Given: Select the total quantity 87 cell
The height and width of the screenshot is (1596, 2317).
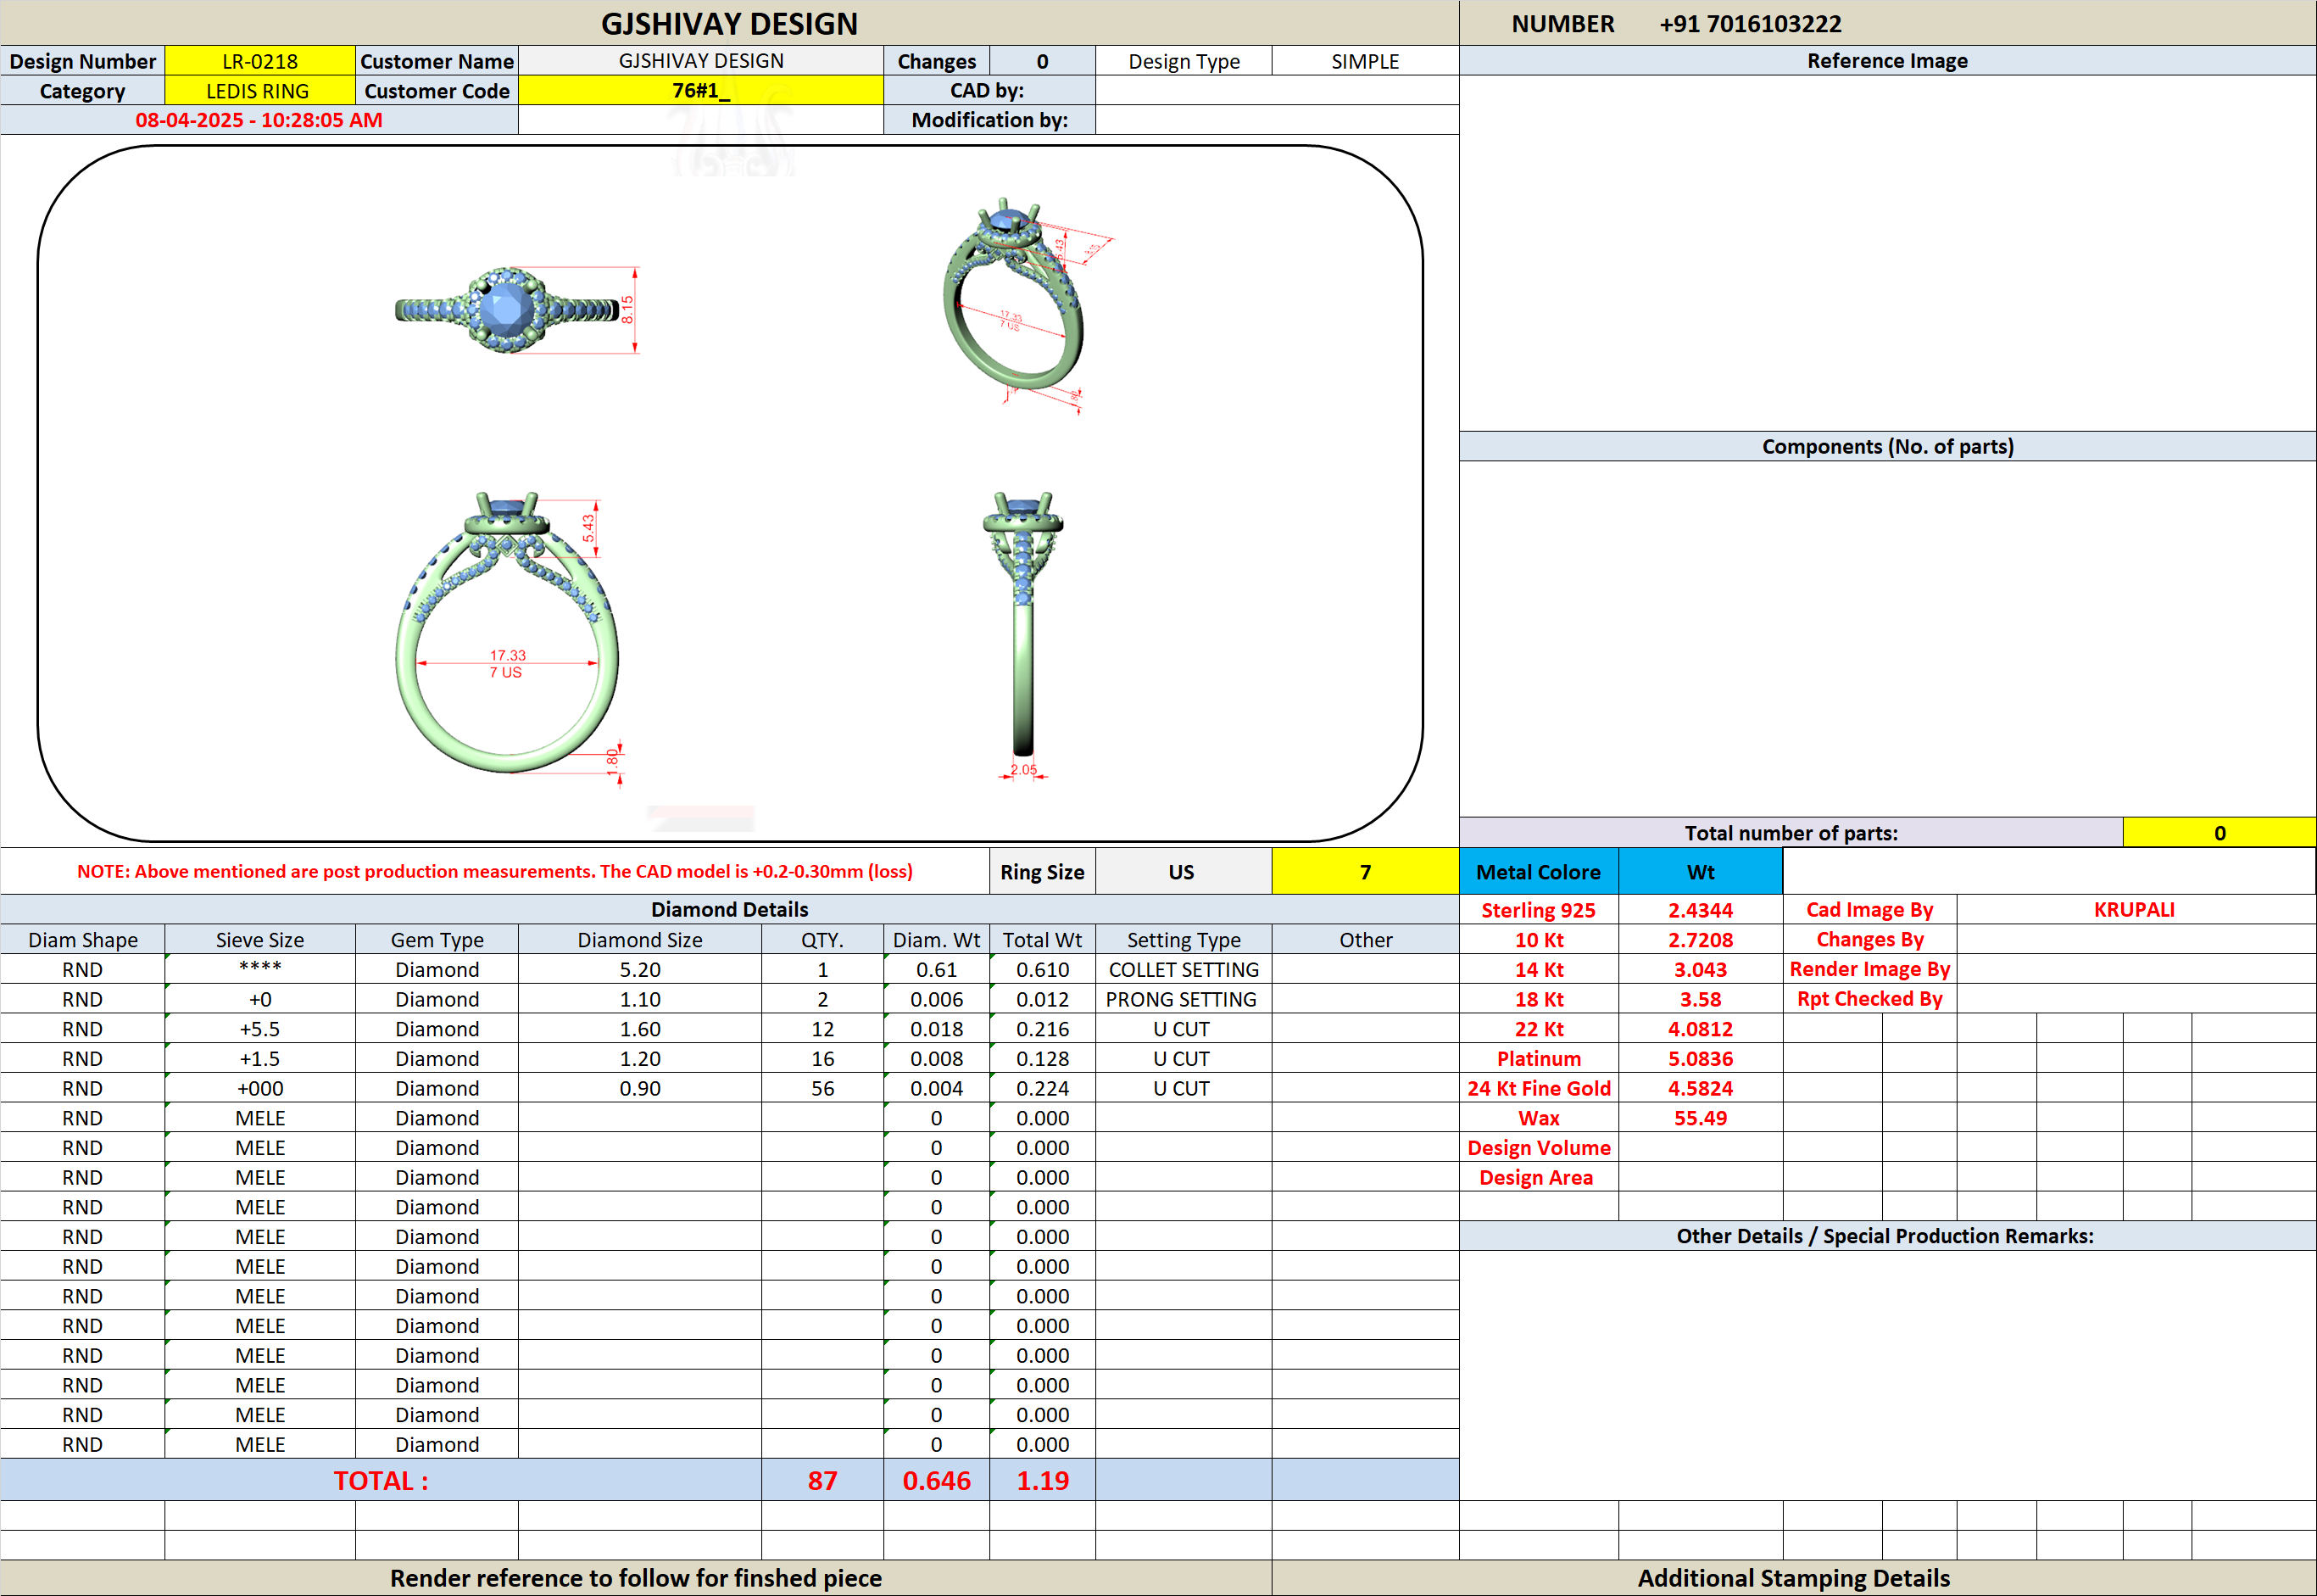Looking at the screenshot, I should [822, 1480].
